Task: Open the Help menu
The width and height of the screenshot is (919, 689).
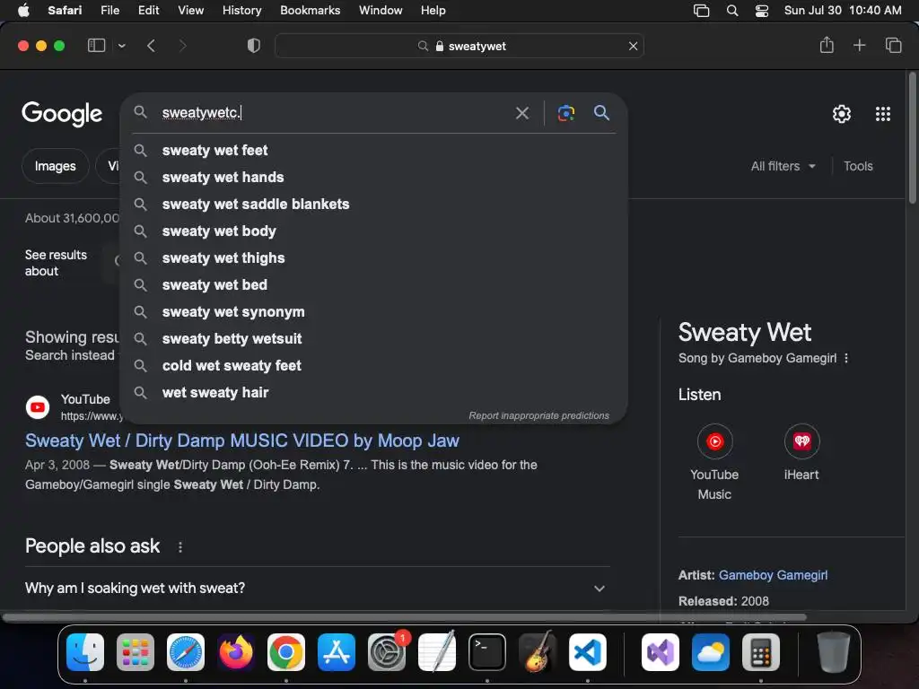Action: (433, 11)
